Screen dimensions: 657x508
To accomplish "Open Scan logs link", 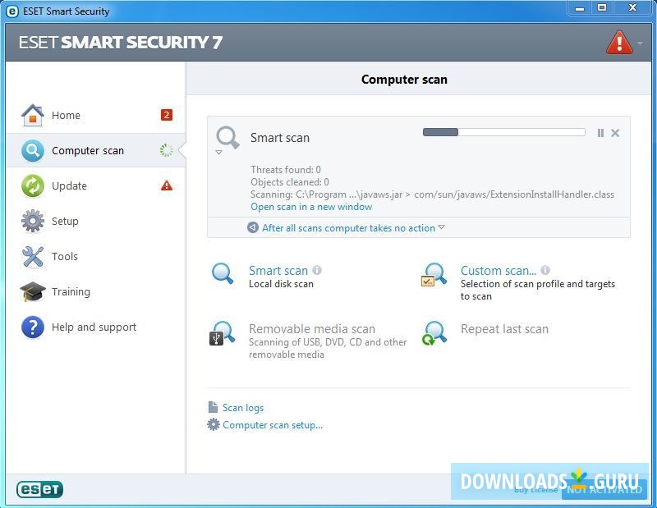I will [243, 408].
